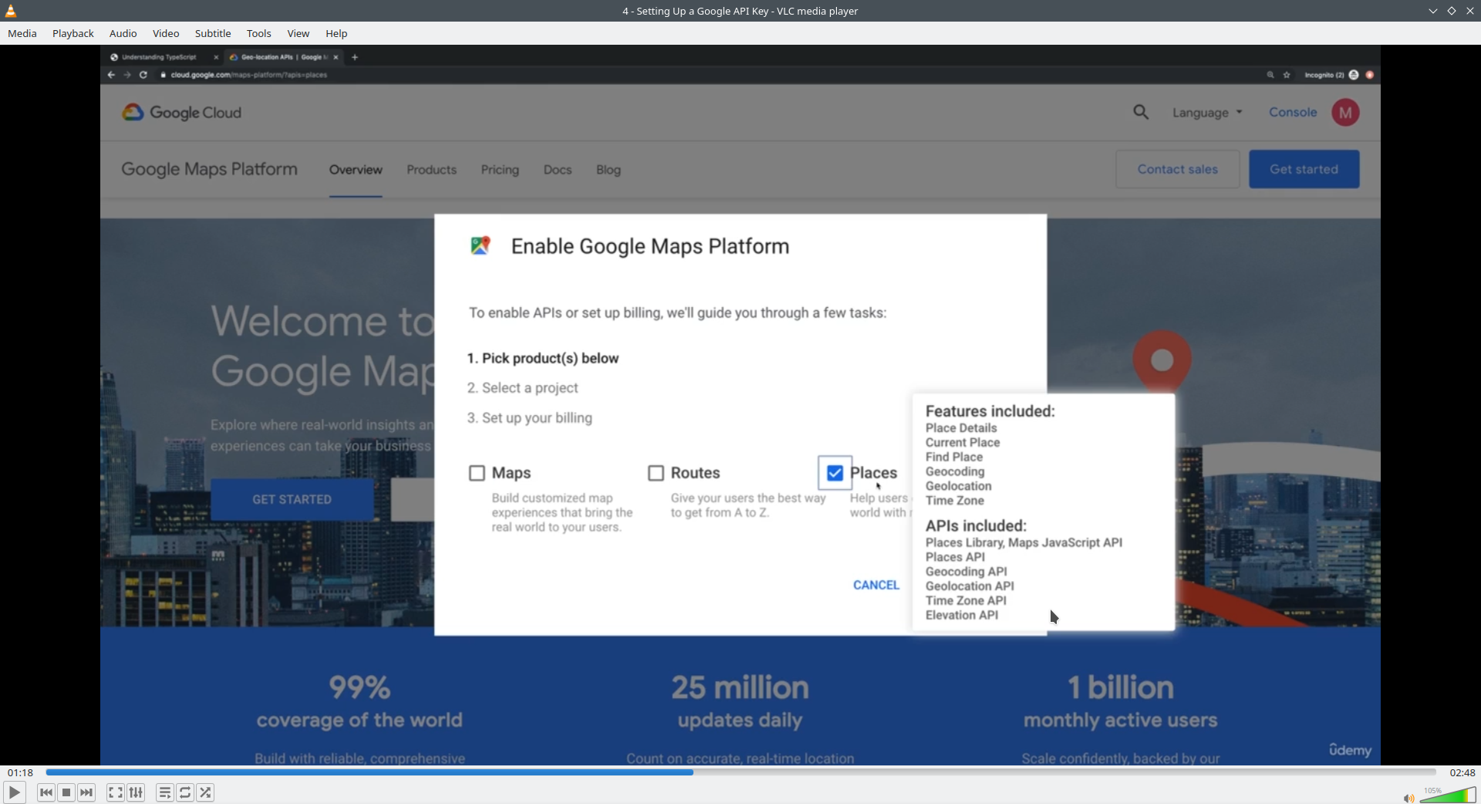Image resolution: width=1481 pixels, height=804 pixels.
Task: Toggle the playlist view
Action: point(164,792)
